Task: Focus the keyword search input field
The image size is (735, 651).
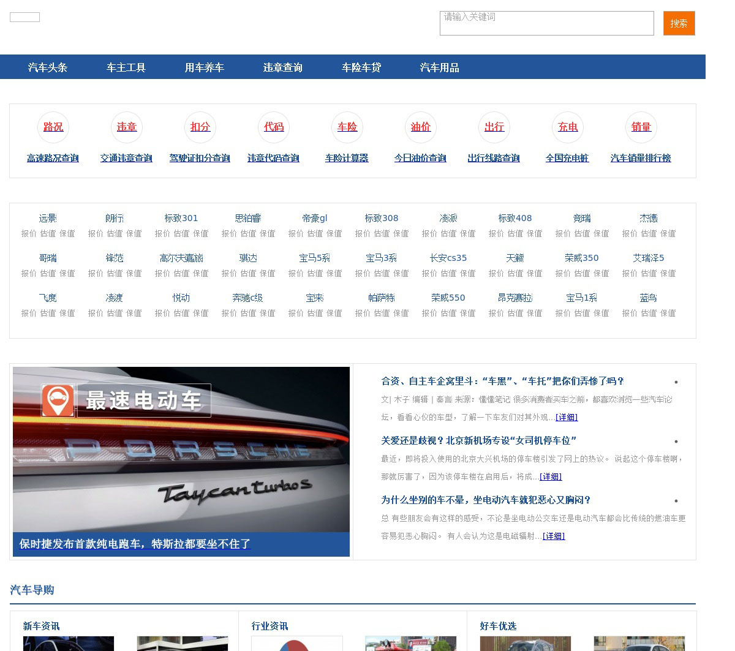Action: coord(547,23)
